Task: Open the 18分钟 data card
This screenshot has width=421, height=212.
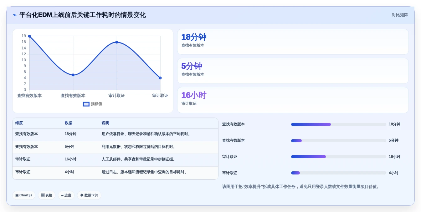Action: click(293, 42)
